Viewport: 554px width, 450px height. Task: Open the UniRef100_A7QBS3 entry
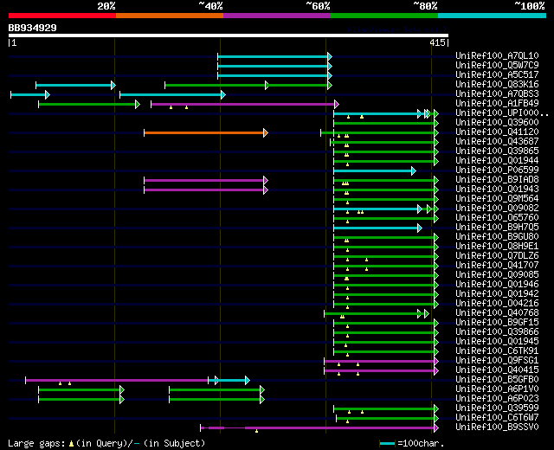click(497, 93)
